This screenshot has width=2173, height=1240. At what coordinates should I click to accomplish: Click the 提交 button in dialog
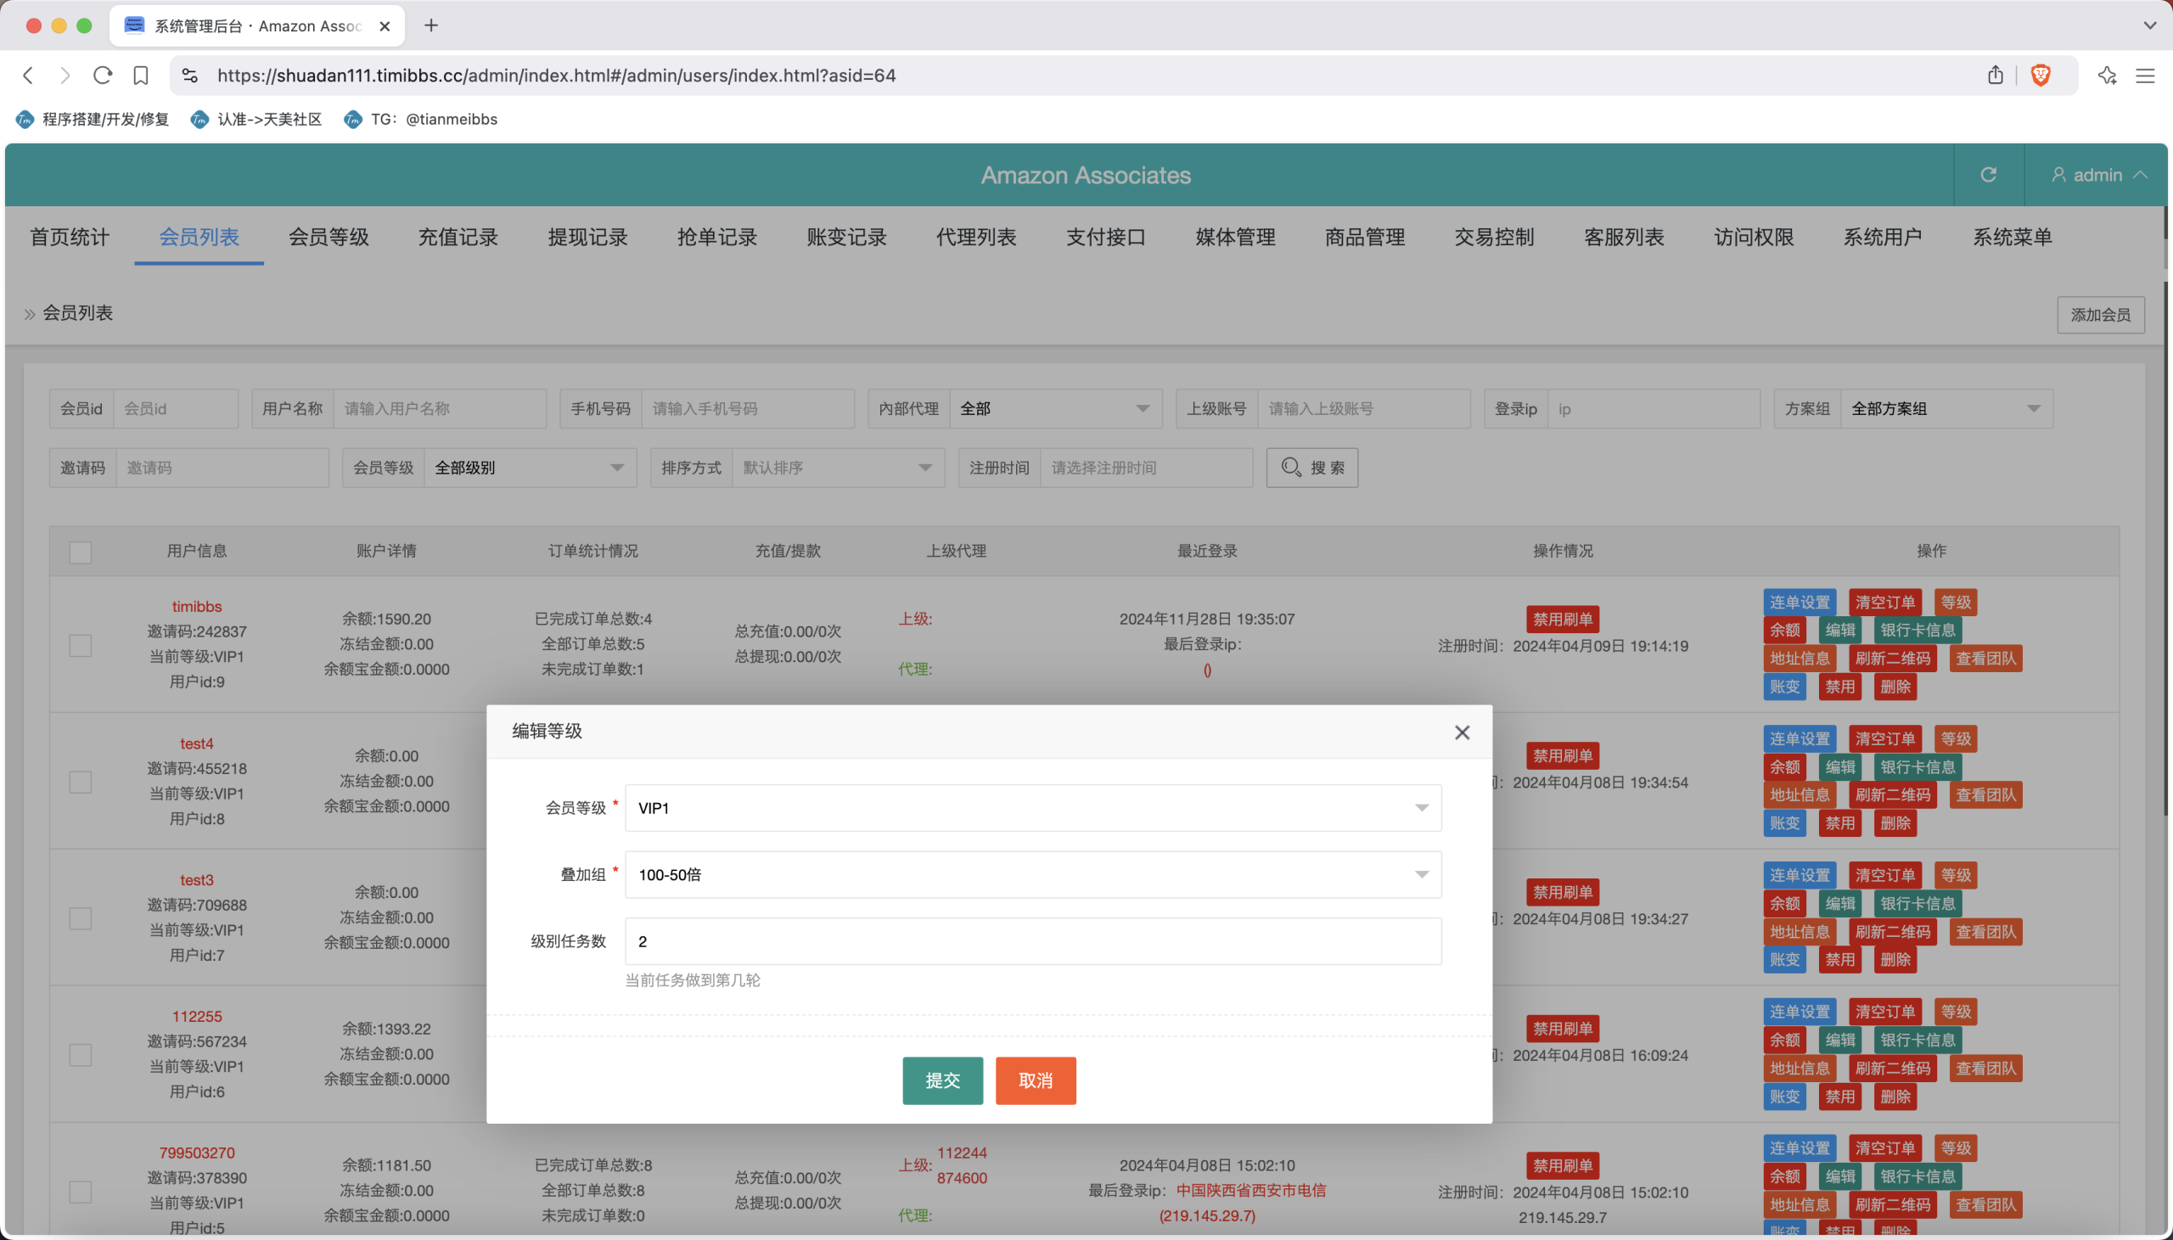coord(942,1080)
